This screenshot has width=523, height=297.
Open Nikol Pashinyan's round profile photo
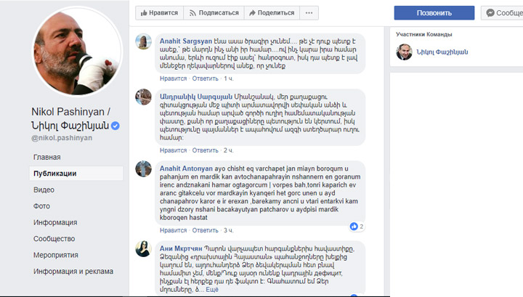(x=78, y=52)
